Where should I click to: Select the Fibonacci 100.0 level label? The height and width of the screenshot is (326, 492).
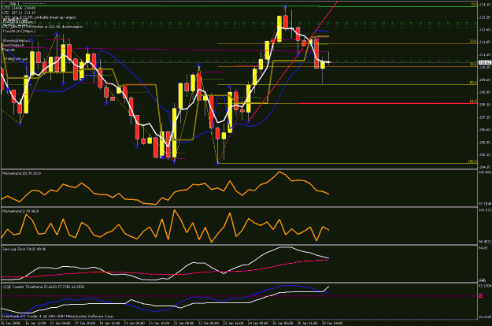tap(472, 161)
